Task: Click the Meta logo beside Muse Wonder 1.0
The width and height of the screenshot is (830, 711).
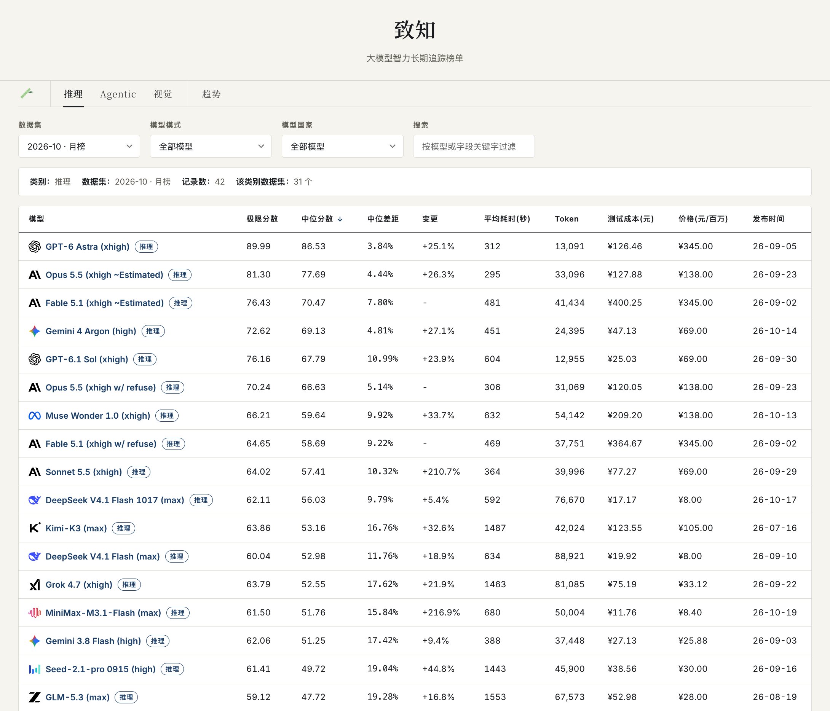Action: 35,416
